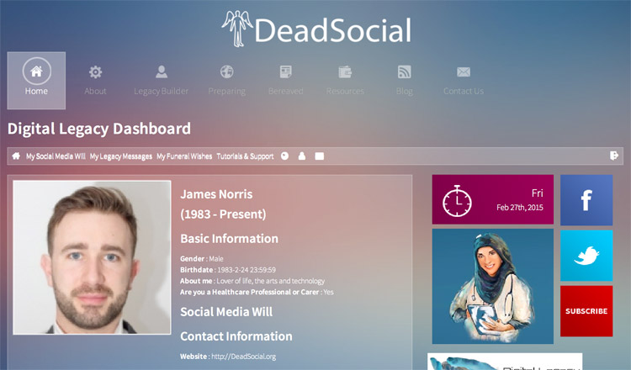The width and height of the screenshot is (631, 370).
Task: Open My Legacy Messages
Action: point(120,156)
